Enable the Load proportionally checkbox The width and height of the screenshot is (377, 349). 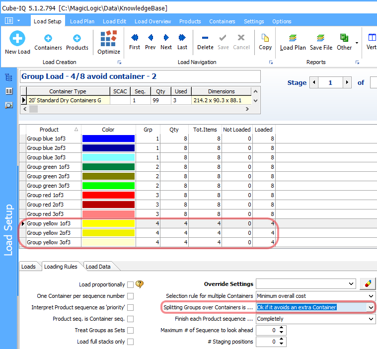click(x=130, y=285)
